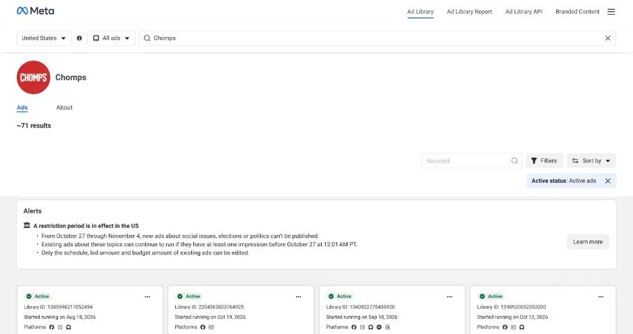Click the ~71 results text
633x334 pixels.
point(34,126)
